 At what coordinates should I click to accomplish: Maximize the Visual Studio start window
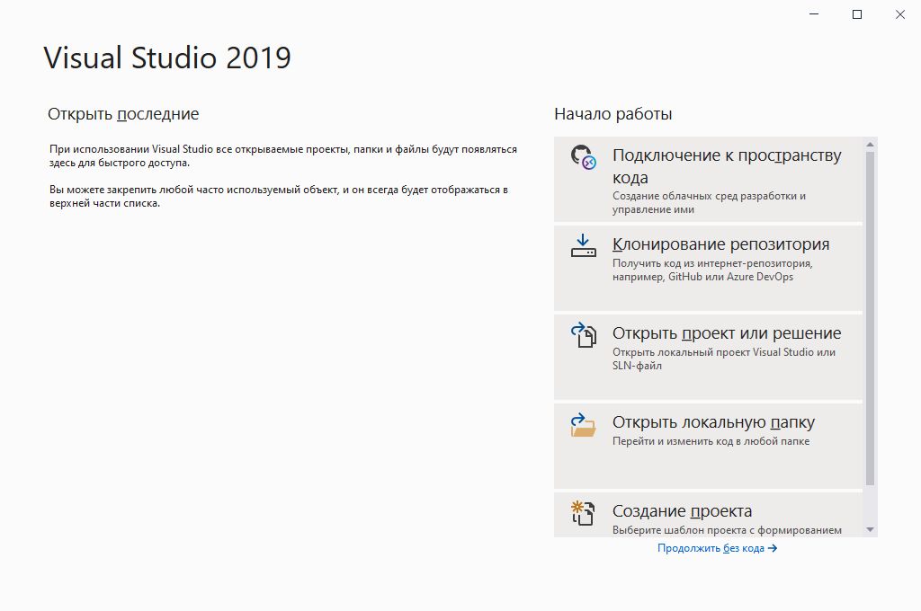coord(857,14)
